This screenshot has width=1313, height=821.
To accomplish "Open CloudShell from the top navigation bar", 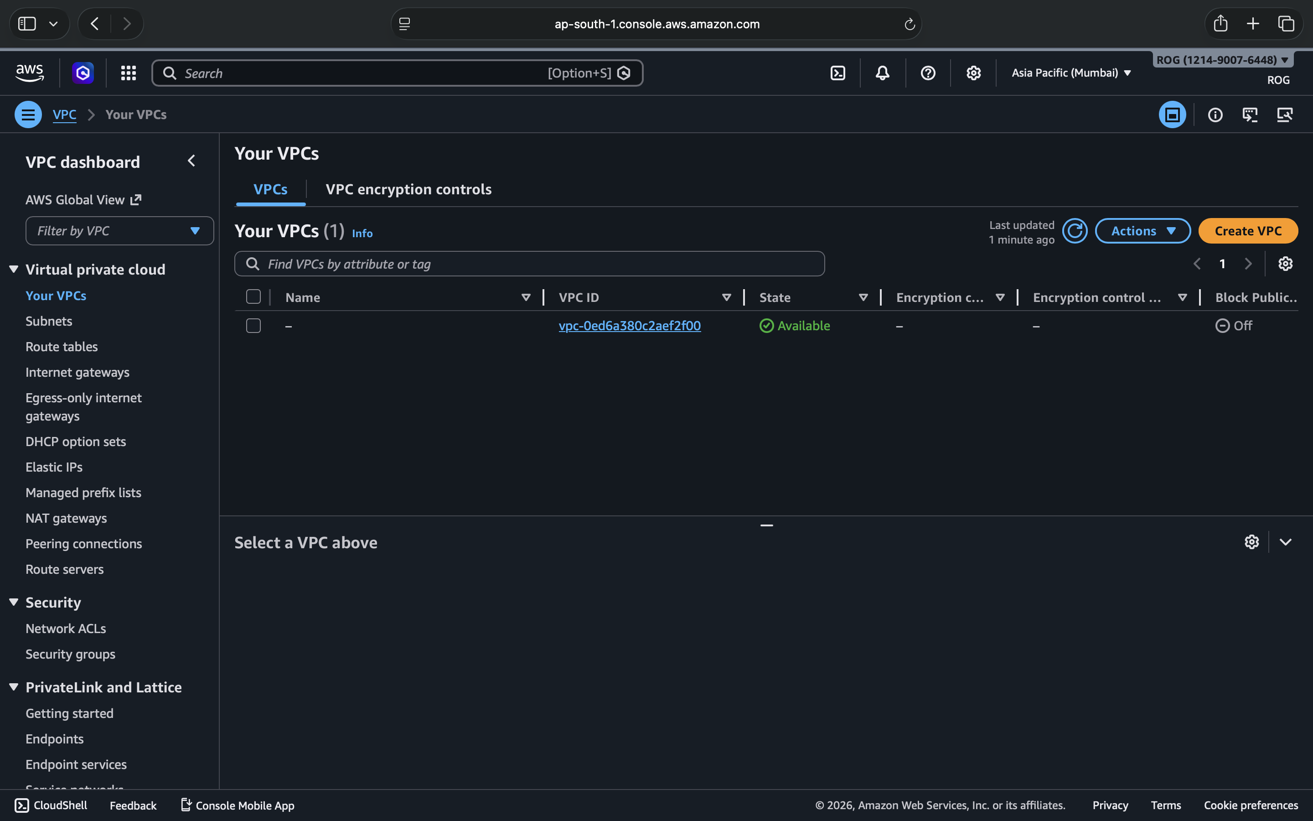I will click(x=837, y=73).
